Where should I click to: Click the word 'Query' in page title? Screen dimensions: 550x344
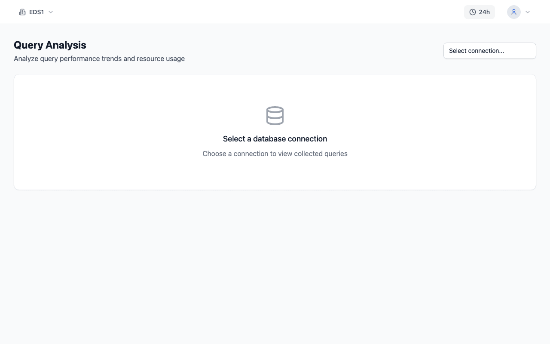coord(28,45)
